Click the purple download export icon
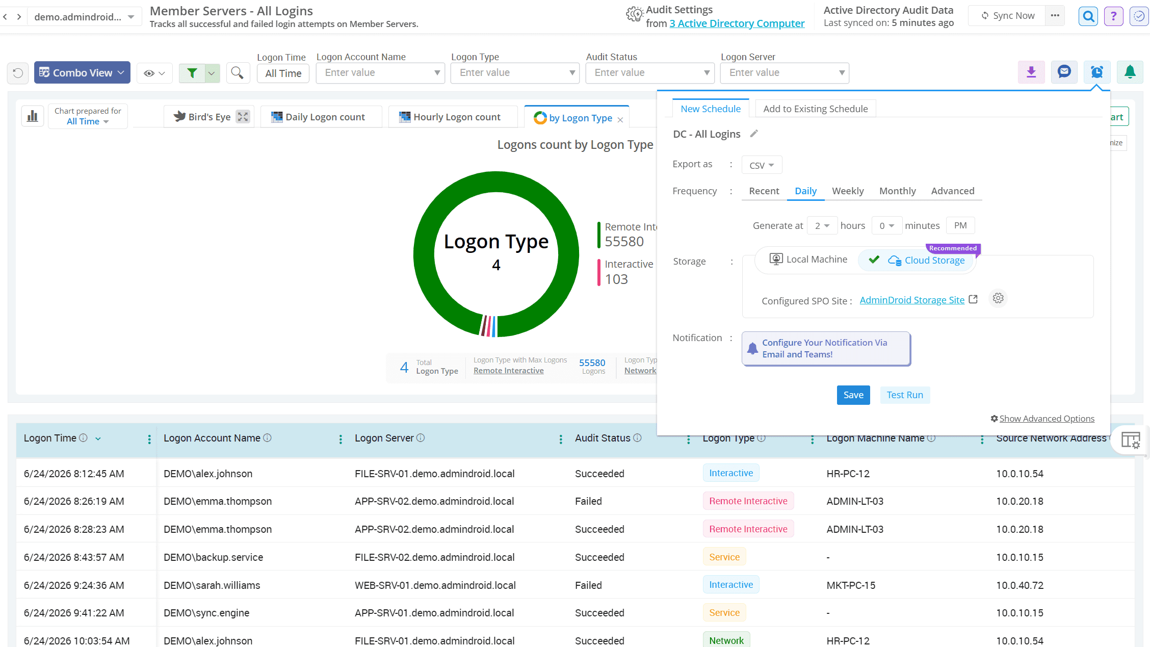The width and height of the screenshot is (1150, 647). [x=1031, y=72]
